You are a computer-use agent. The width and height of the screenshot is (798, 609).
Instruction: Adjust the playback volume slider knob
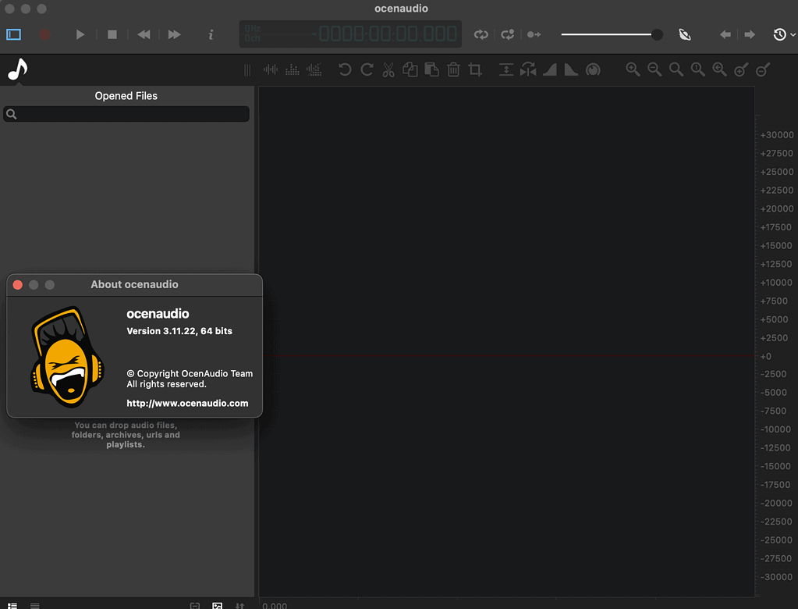[x=657, y=34]
